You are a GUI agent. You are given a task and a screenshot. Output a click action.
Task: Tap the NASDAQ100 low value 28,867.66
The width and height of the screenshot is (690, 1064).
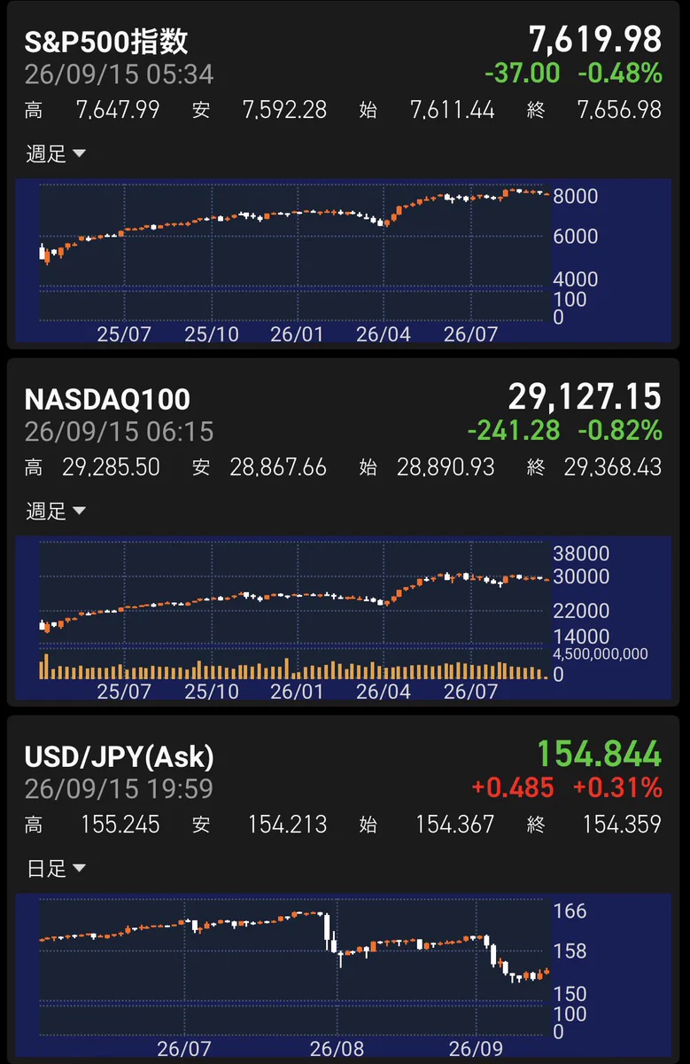pos(278,467)
